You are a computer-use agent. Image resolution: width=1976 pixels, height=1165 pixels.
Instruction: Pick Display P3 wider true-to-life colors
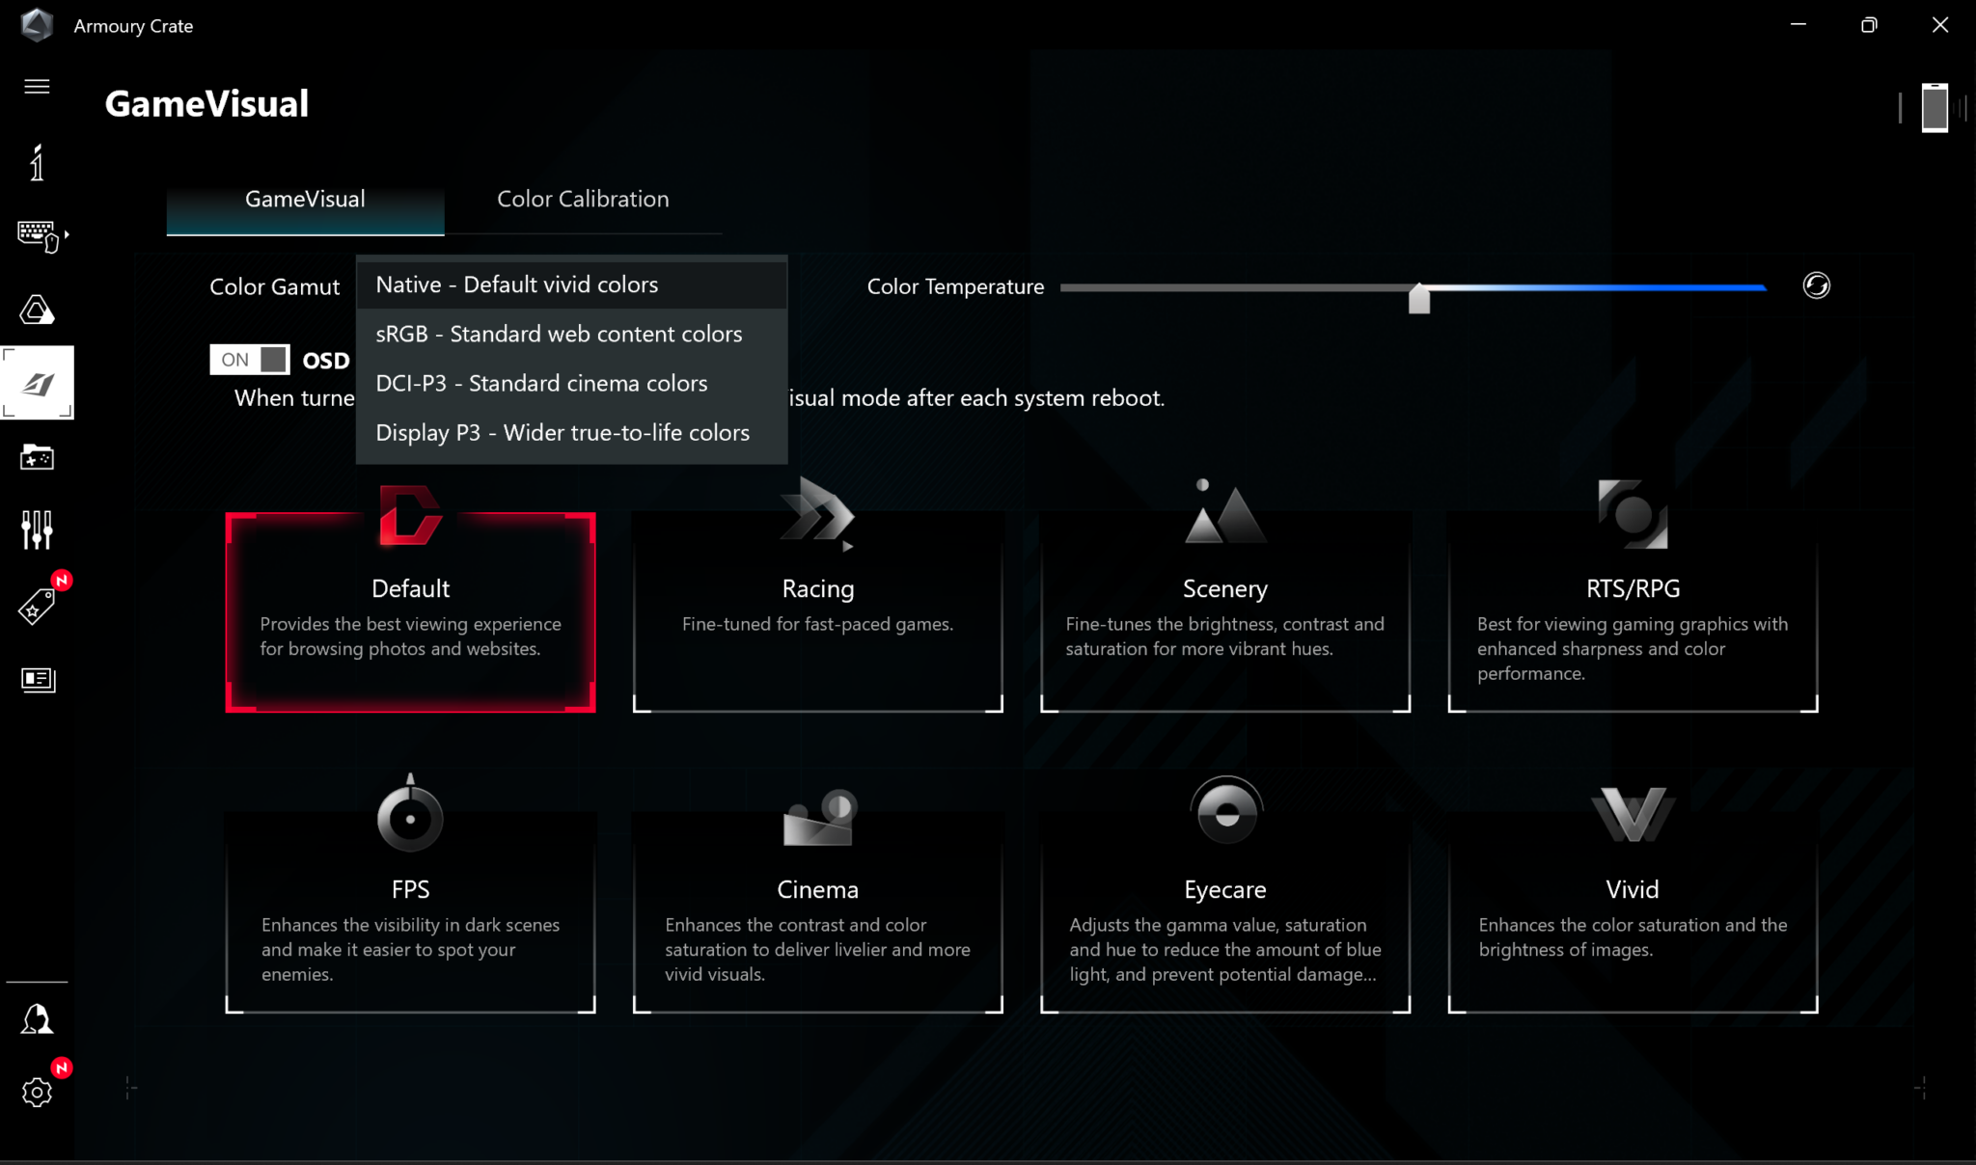pos(563,432)
